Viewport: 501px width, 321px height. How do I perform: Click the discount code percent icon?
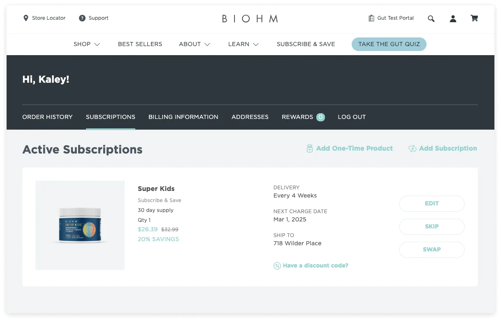point(277,266)
